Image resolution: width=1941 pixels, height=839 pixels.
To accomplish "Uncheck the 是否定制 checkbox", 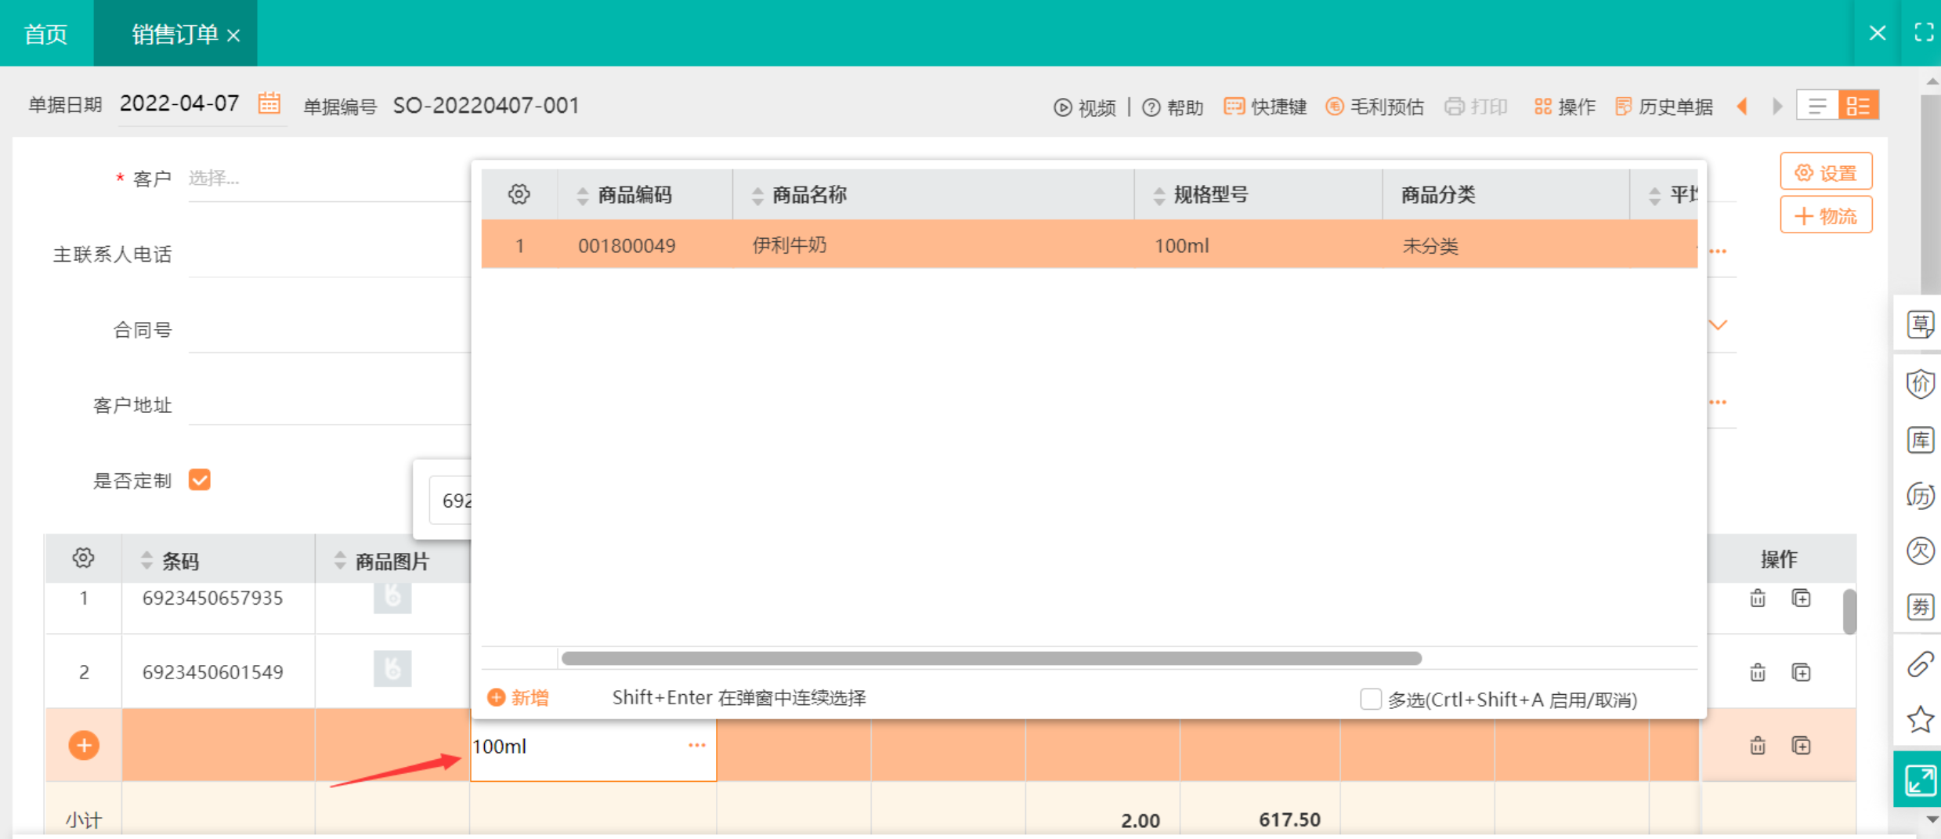I will 200,479.
